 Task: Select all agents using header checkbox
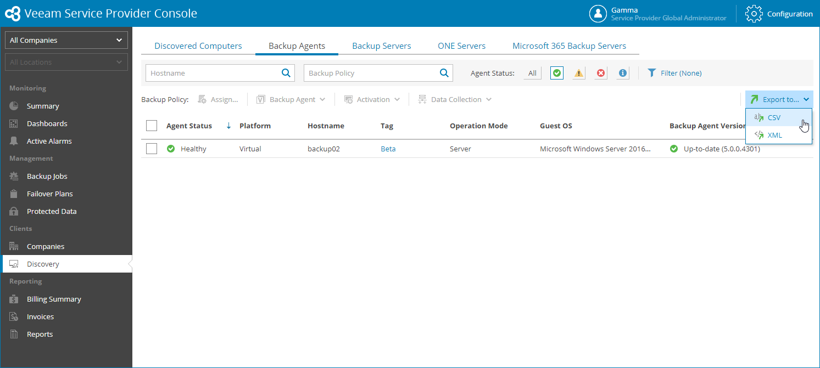tap(152, 126)
